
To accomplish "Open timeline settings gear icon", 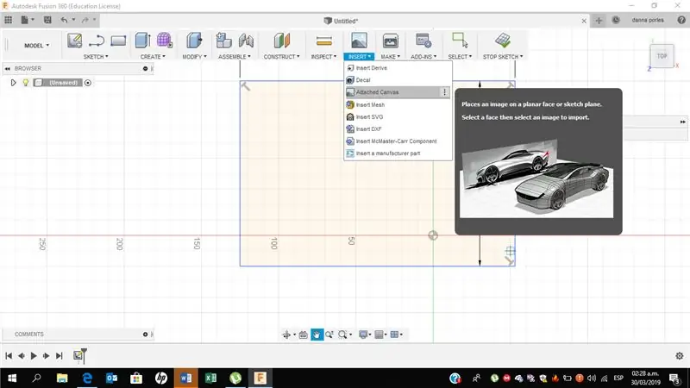I will [680, 356].
